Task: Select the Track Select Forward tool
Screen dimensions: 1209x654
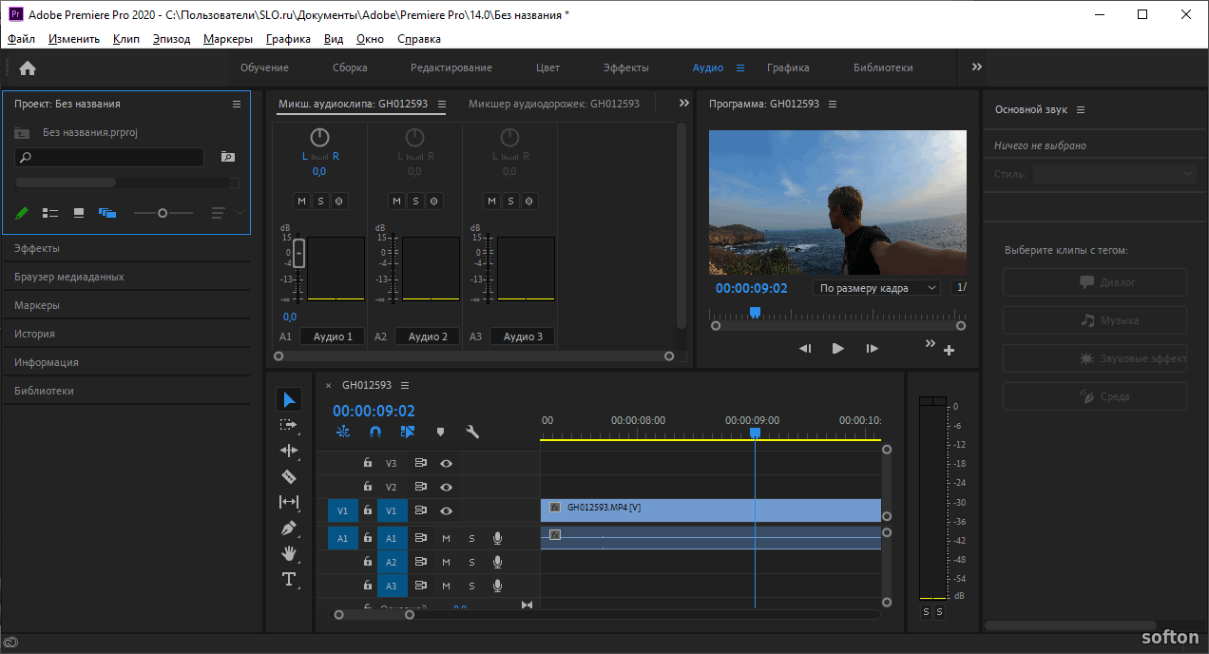Action: click(x=289, y=425)
